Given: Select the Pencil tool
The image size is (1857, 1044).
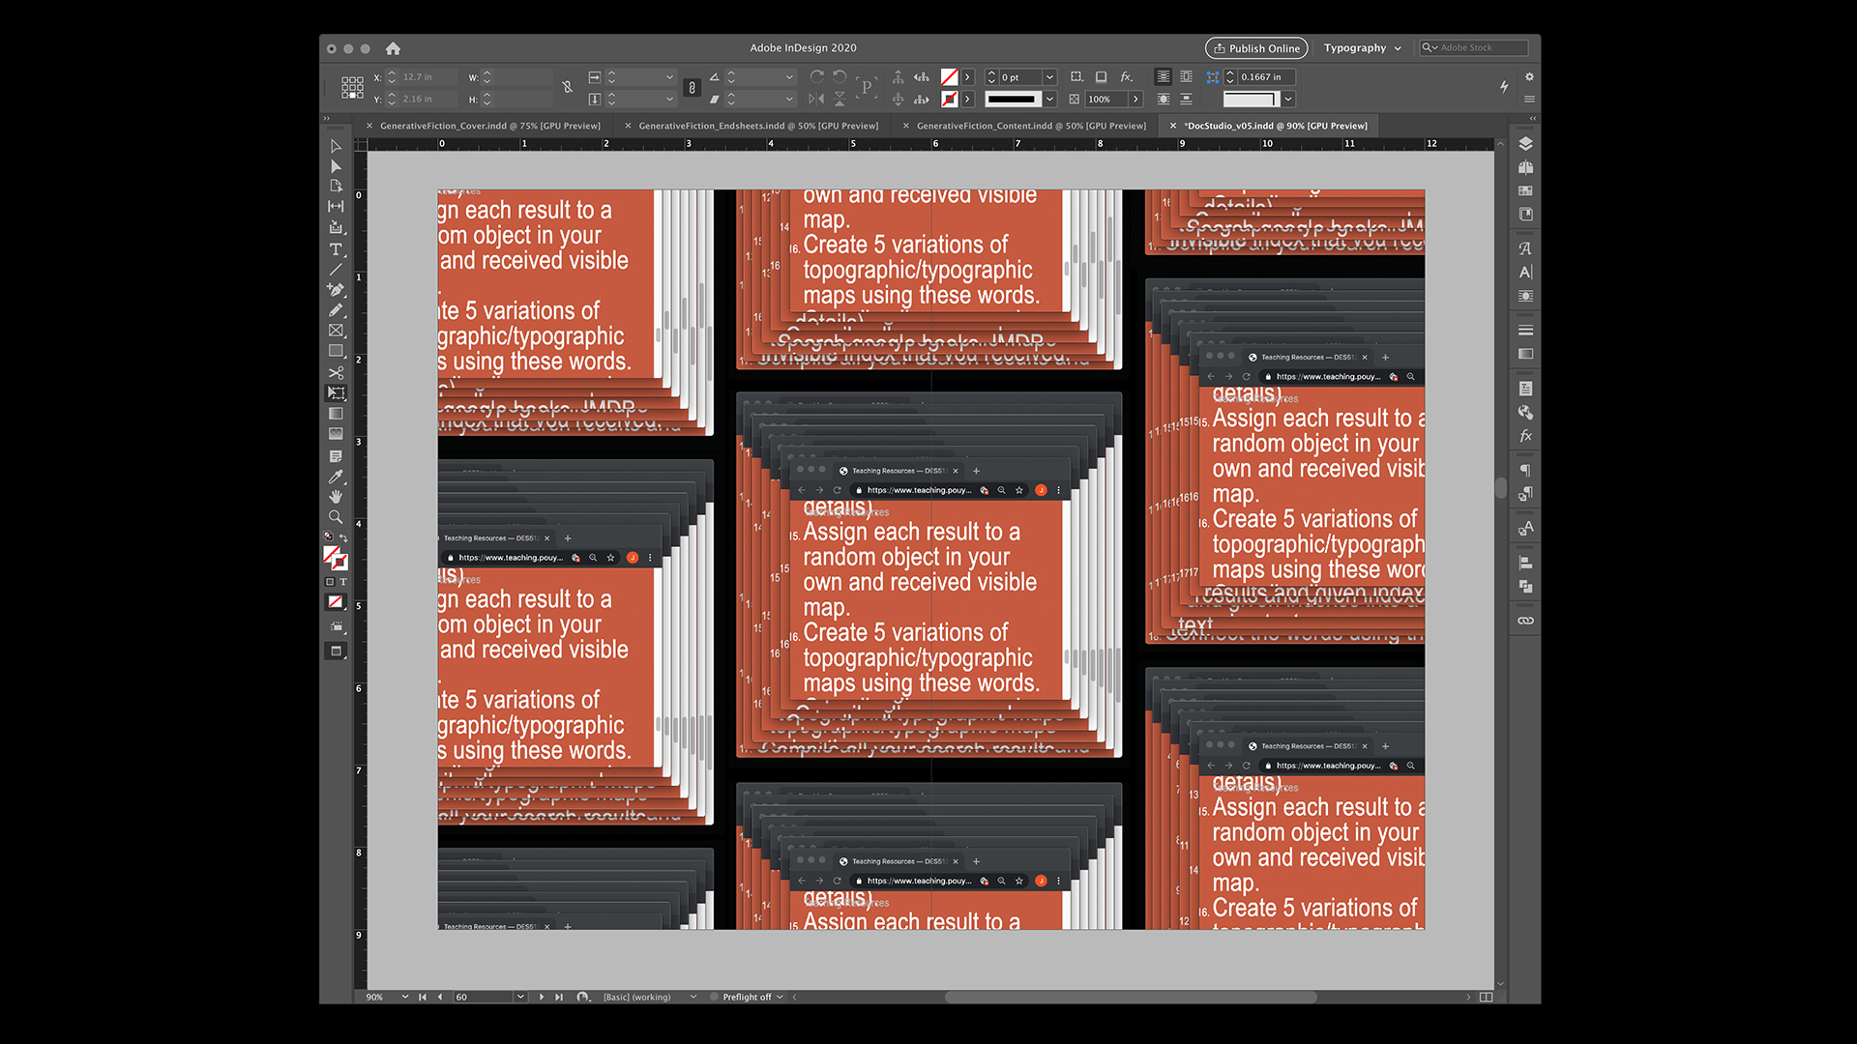Looking at the screenshot, I should [x=336, y=310].
